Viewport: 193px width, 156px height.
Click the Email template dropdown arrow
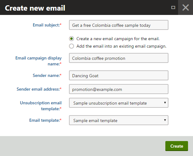coord(165,120)
